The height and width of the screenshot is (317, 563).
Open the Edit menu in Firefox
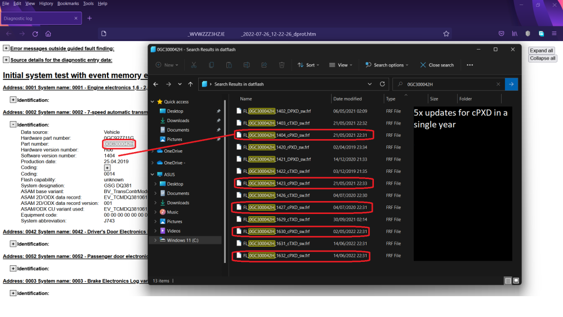[17, 3]
